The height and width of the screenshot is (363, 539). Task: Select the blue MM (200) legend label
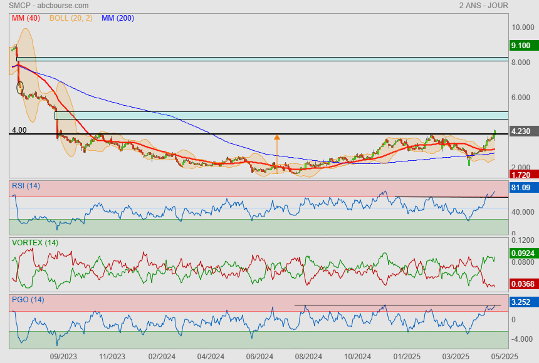[118, 18]
